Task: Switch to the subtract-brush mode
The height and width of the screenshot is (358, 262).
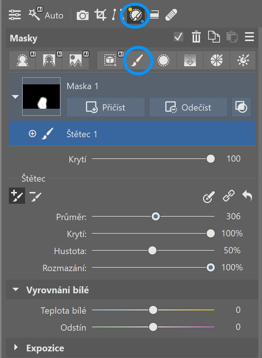Action: click(x=35, y=196)
